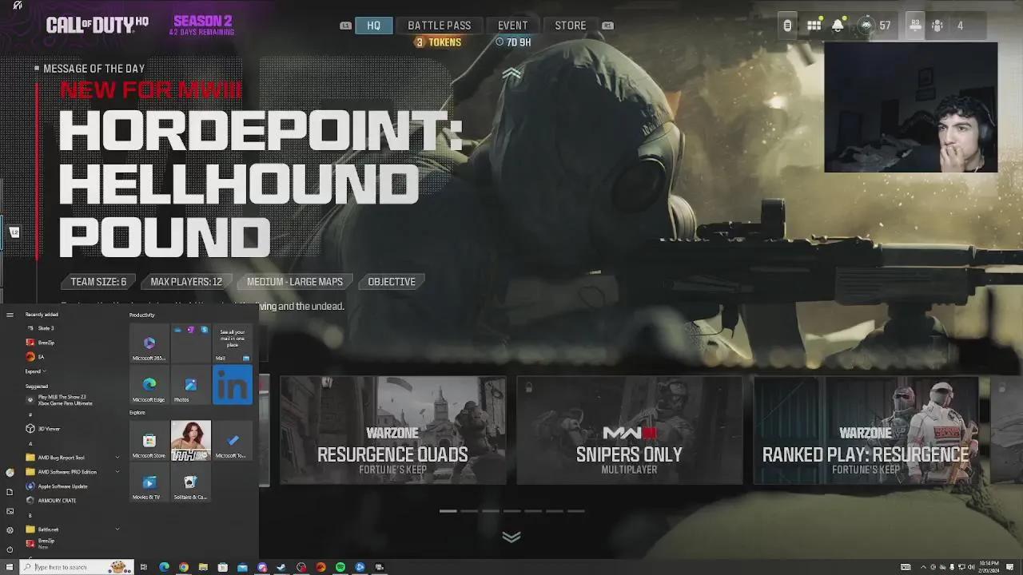Open the user account icon in Start sidebar

point(10,473)
